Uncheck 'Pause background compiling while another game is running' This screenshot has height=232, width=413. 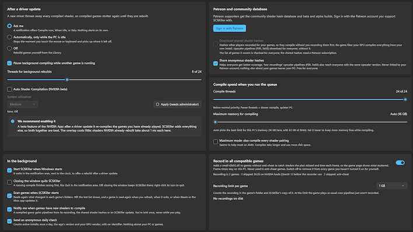[x=9, y=63]
